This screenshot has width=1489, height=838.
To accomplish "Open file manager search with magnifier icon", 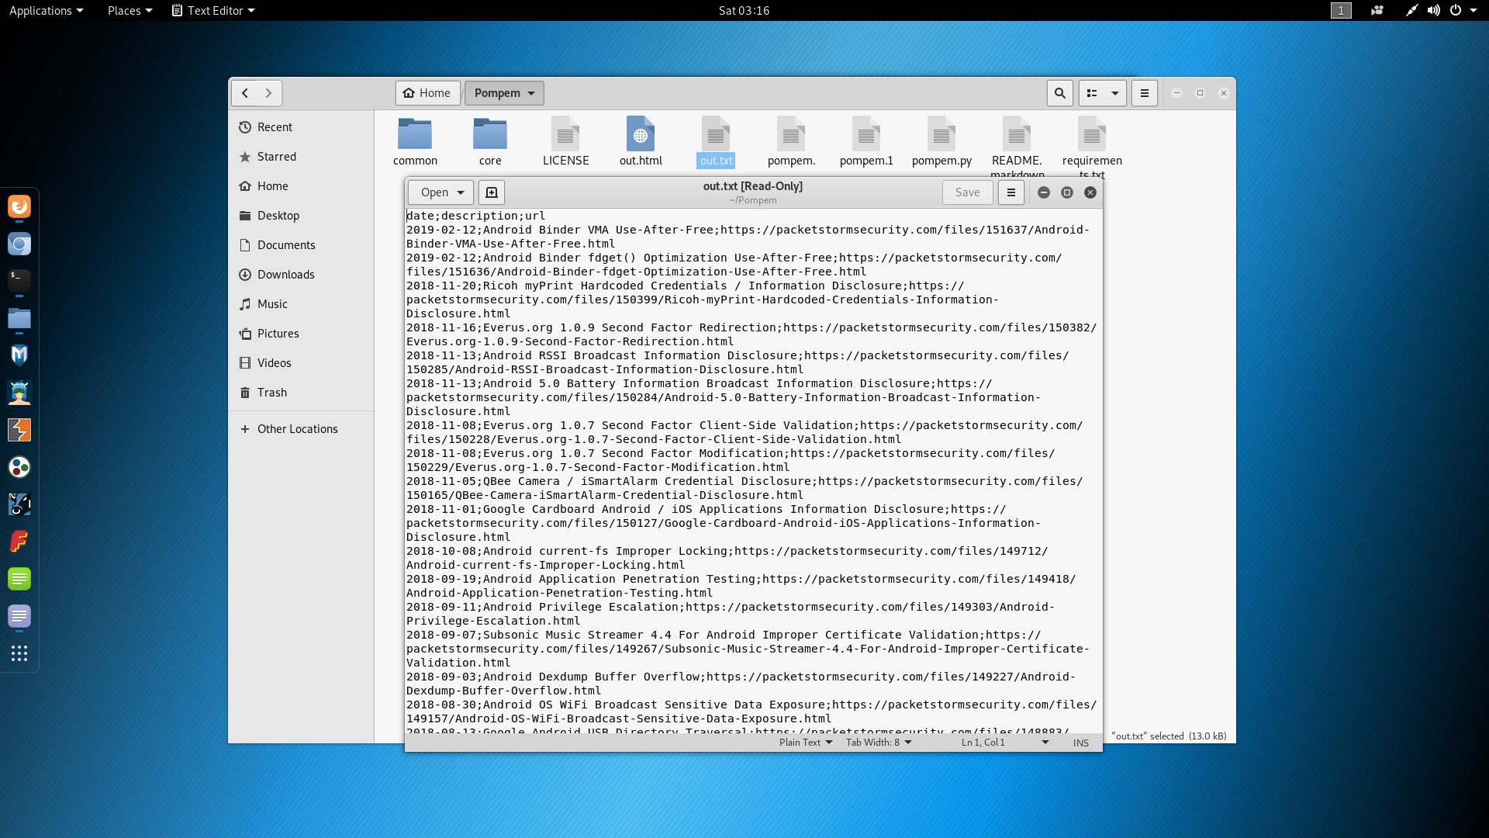I will pyautogui.click(x=1059, y=92).
